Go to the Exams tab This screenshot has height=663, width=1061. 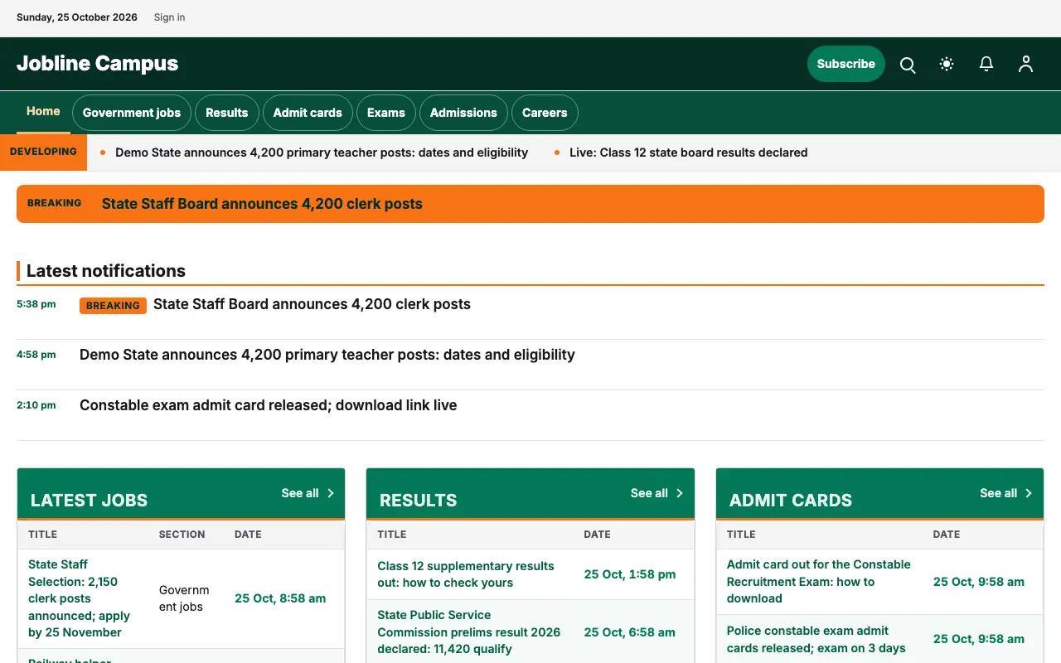click(386, 113)
